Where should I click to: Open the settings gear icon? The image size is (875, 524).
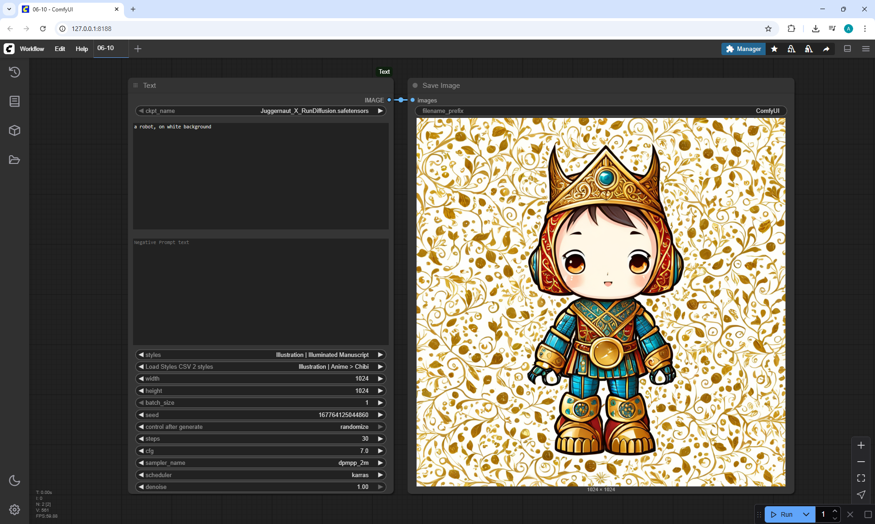click(15, 509)
